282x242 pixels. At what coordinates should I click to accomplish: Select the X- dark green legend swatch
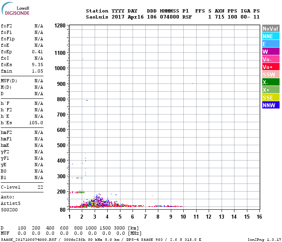[271, 82]
